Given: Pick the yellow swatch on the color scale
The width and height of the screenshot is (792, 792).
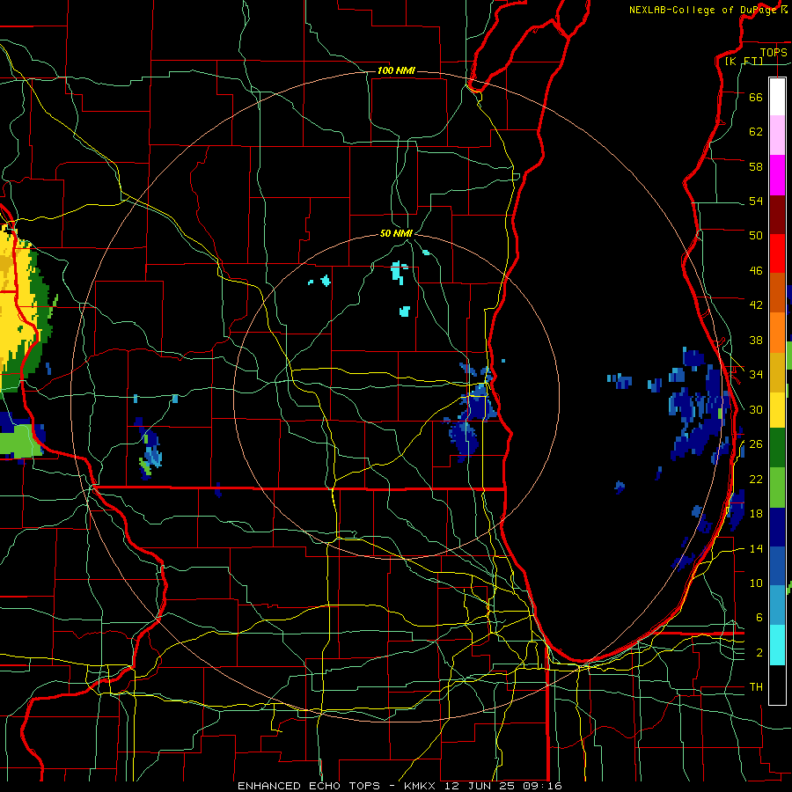Looking at the screenshot, I should 777,410.
